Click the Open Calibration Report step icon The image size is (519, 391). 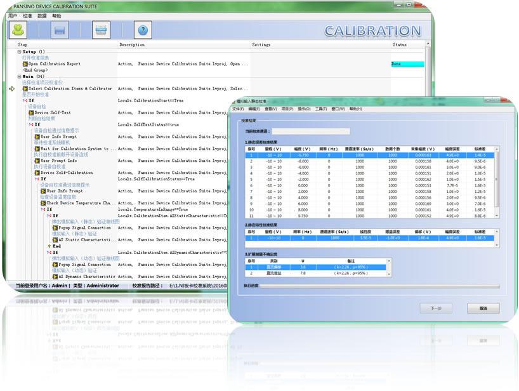coord(25,64)
